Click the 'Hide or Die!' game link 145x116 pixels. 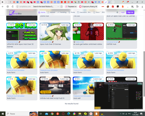point(80,42)
